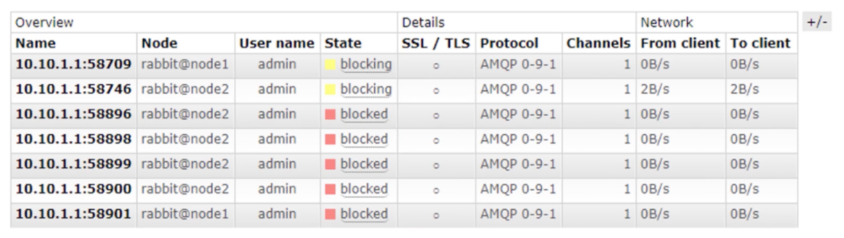The height and width of the screenshot is (238, 844).
Task: Sort by From client column
Action: [680, 43]
